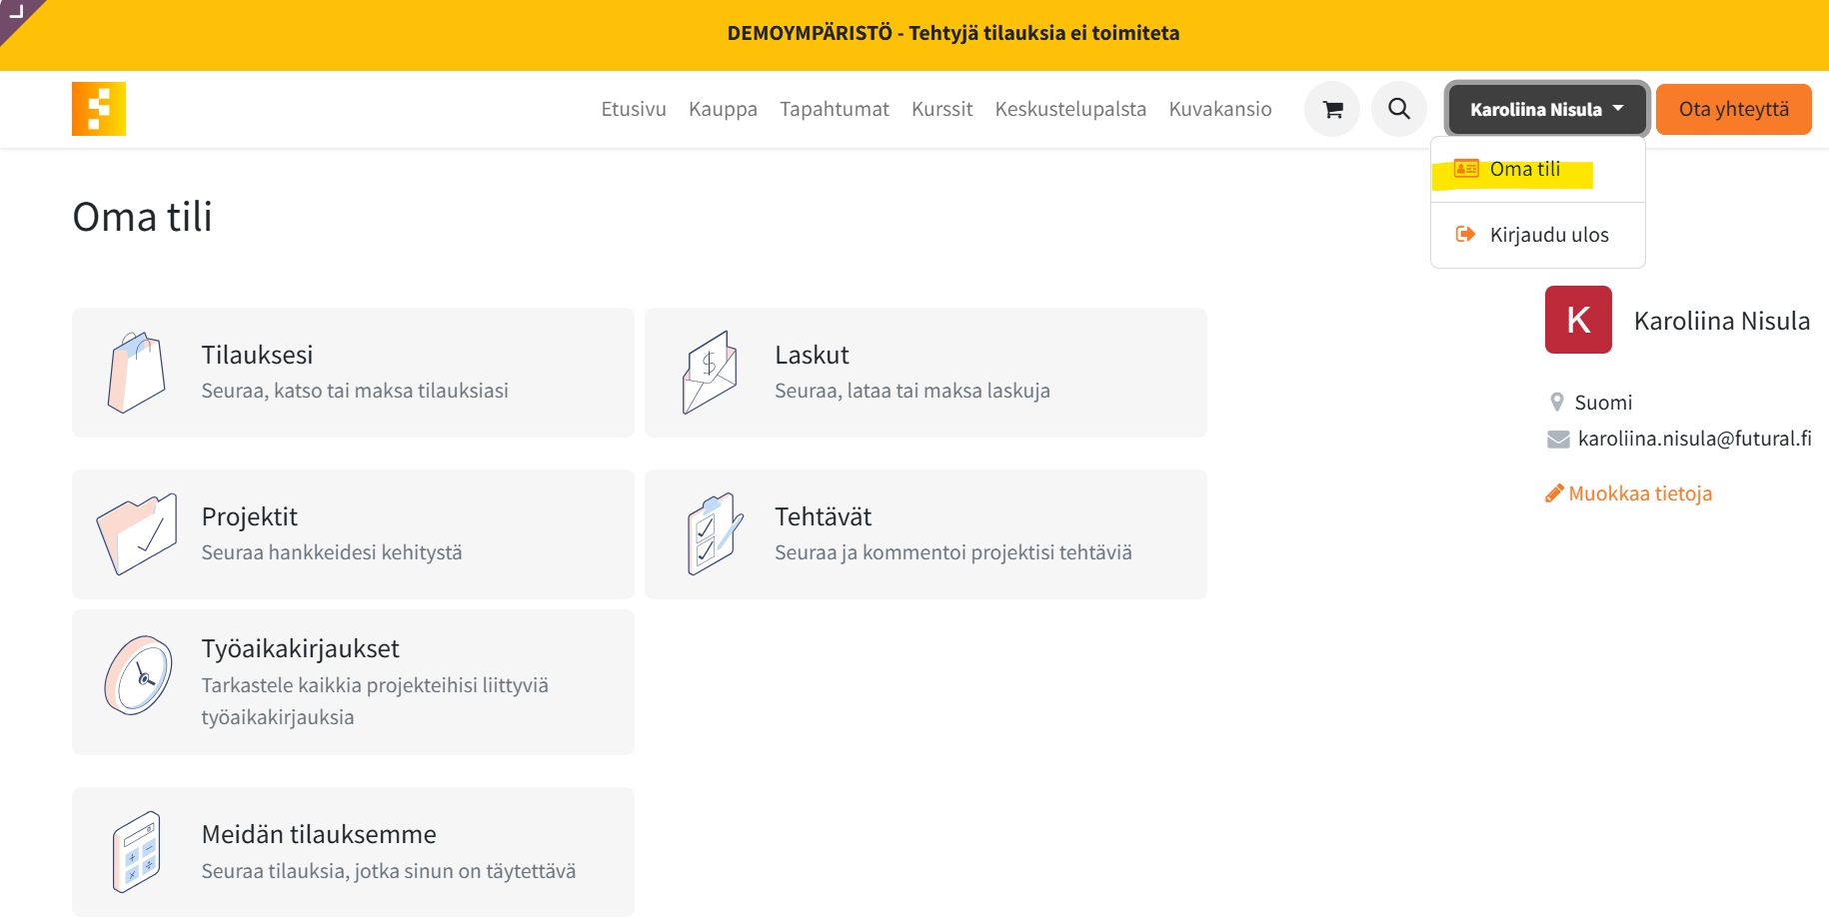Click the Laskut envelope invoice icon

(x=710, y=373)
